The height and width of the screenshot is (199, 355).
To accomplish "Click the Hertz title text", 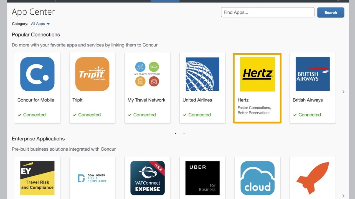I will [x=243, y=100].
